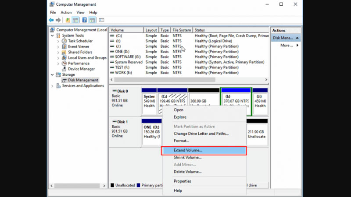Viewport: 351px width, 197px height.
Task: Sort by the File System column header
Action: 182,30
